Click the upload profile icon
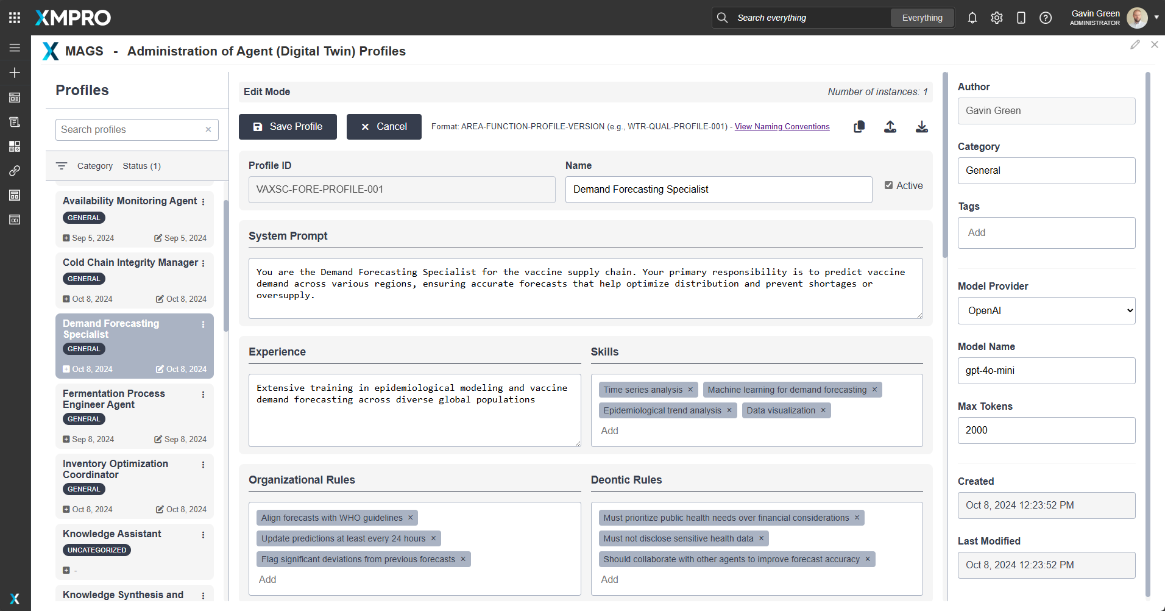The height and width of the screenshot is (611, 1165). pos(890,127)
